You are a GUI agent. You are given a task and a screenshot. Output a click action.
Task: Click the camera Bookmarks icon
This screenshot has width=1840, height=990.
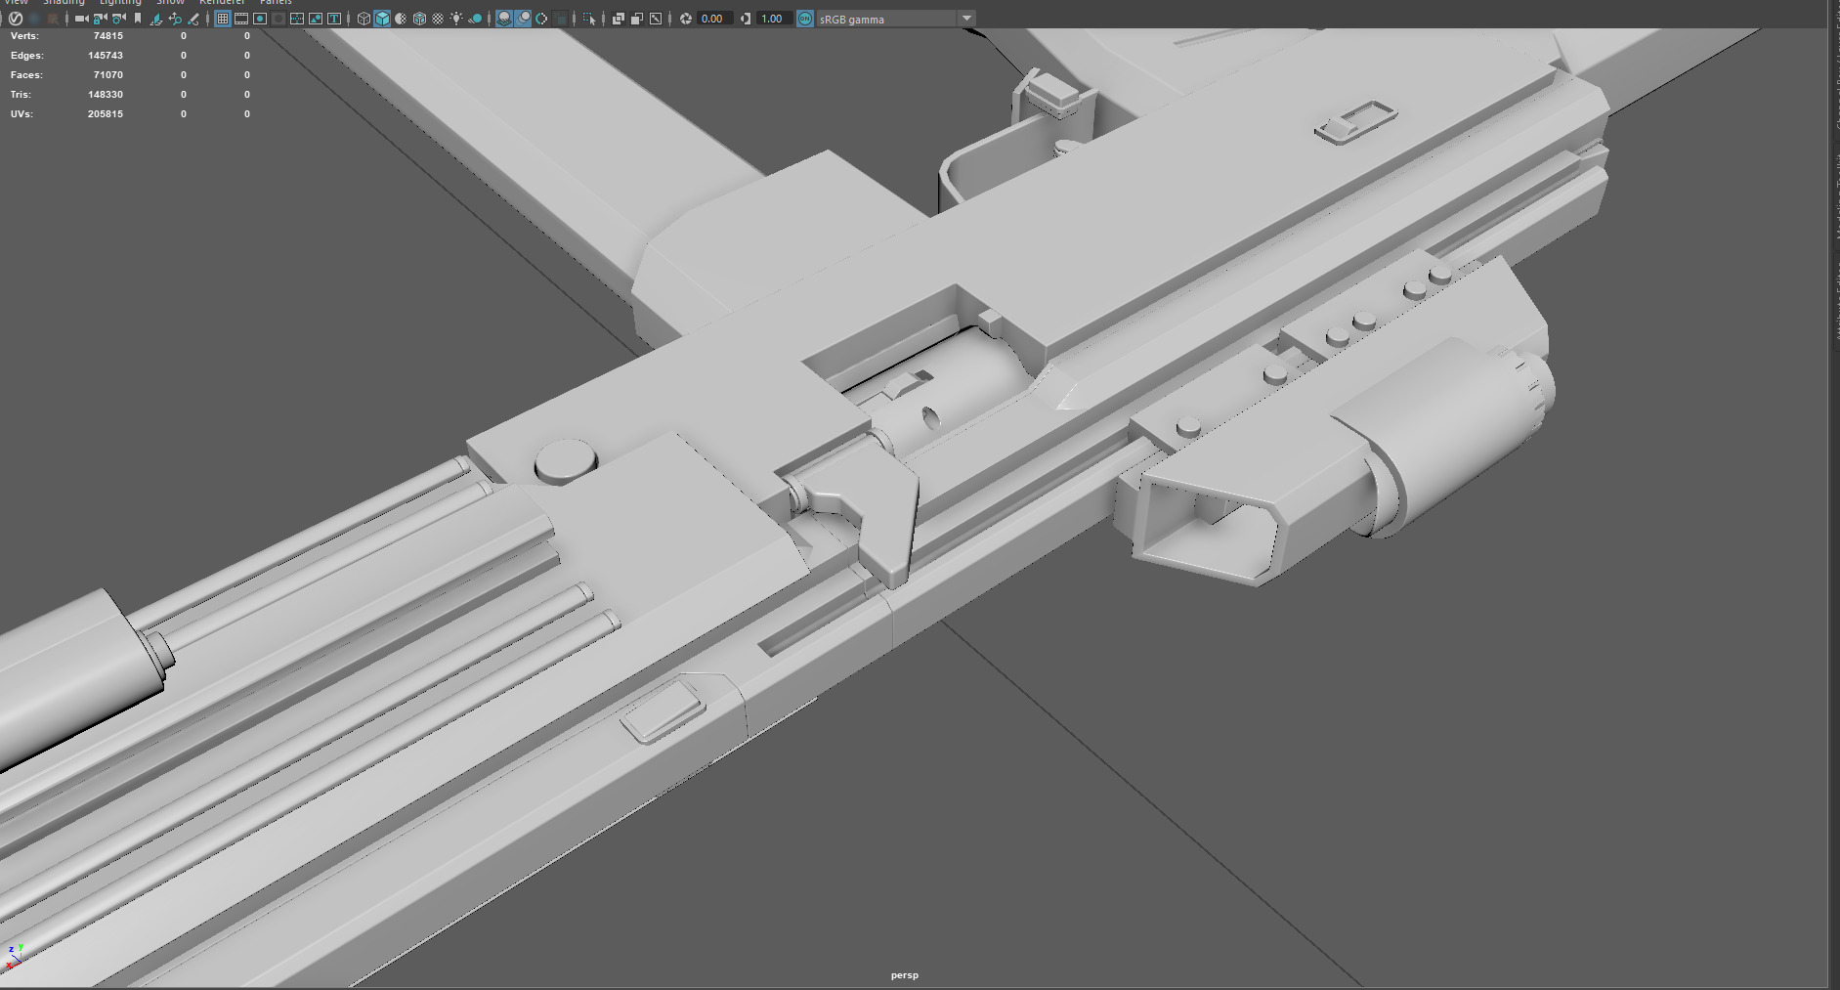[x=138, y=19]
